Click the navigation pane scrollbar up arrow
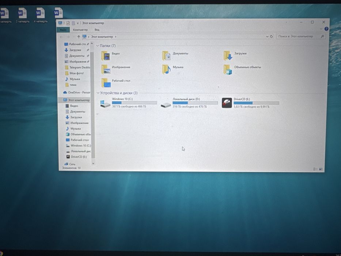The width and height of the screenshot is (341, 256). point(92,44)
